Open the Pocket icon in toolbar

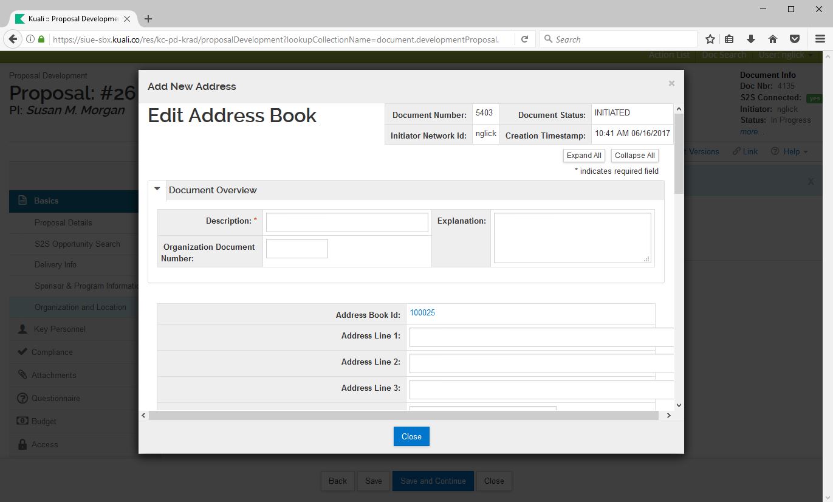click(795, 39)
